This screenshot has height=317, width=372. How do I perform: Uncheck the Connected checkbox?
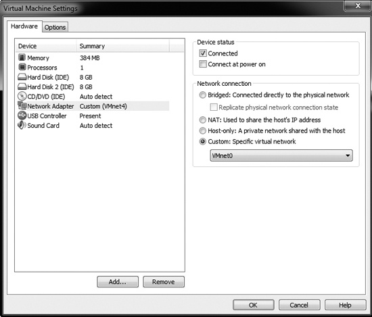pyautogui.click(x=203, y=53)
